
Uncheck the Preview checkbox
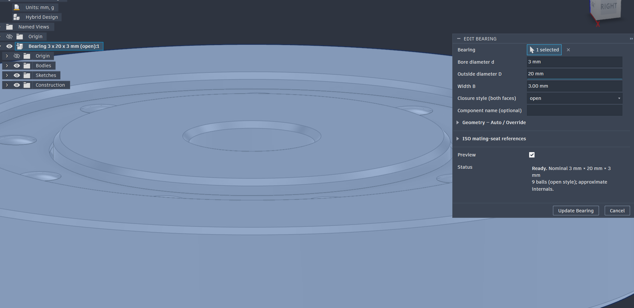click(532, 155)
